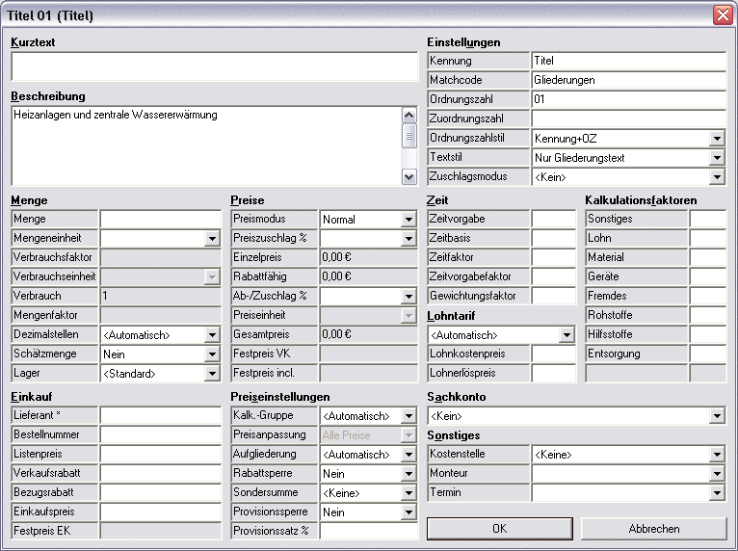Click the Lohnkostenpreis input field
738x551 pixels.
[554, 354]
